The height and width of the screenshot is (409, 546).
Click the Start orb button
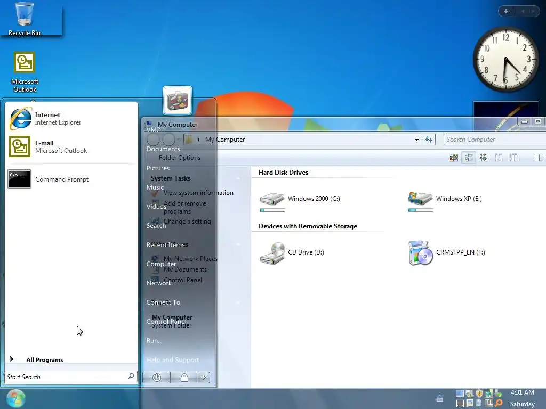coord(15,398)
